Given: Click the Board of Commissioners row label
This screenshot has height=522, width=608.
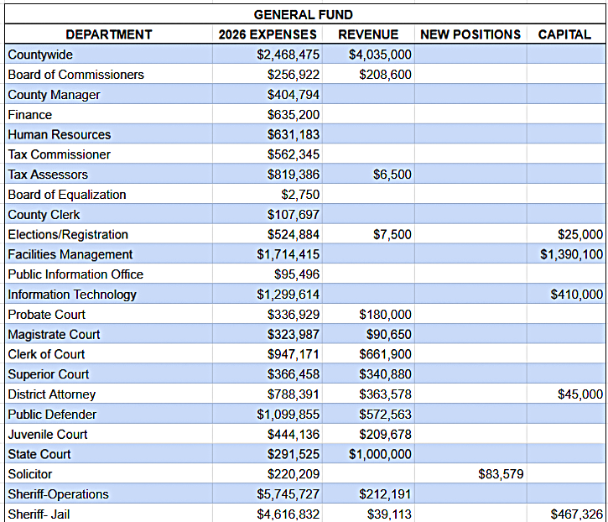Looking at the screenshot, I should tap(75, 75).
